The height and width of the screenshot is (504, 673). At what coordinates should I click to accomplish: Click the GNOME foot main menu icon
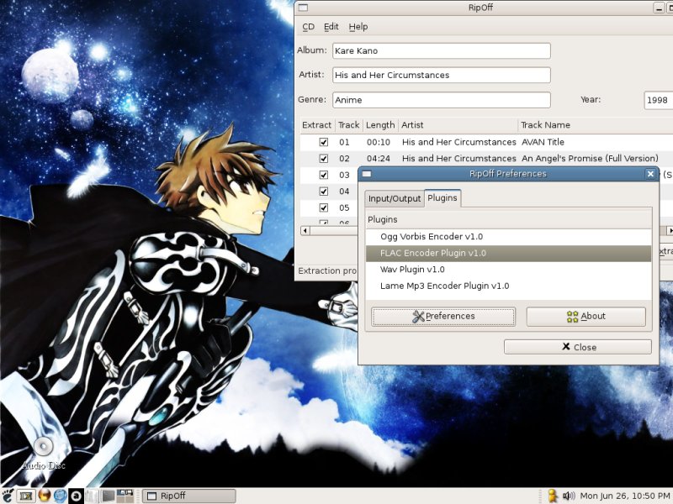(8, 496)
